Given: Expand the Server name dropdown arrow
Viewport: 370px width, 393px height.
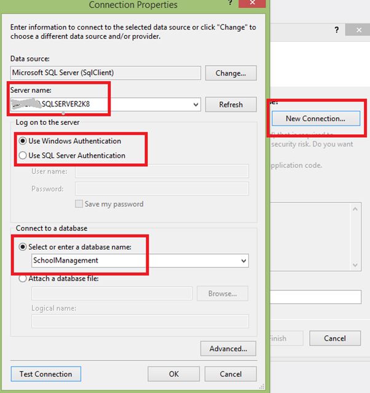Looking at the screenshot, I should coord(196,105).
